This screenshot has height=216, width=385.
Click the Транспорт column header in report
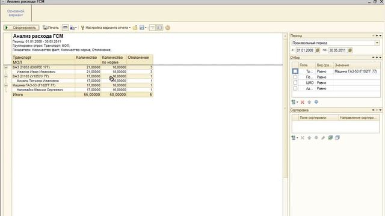43,58
